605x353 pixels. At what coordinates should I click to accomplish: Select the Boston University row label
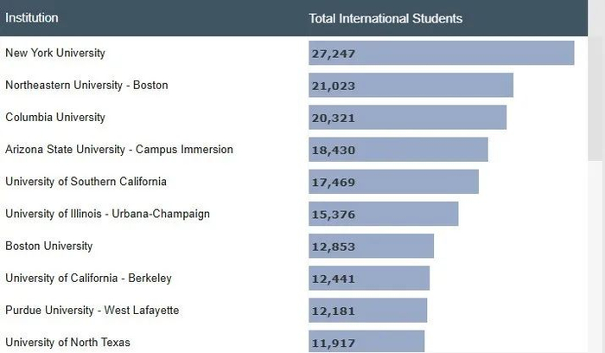[x=48, y=246]
